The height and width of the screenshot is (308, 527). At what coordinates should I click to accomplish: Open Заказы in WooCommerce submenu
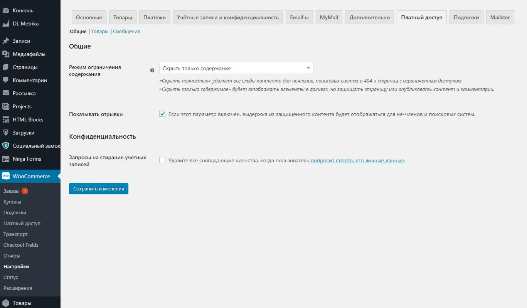11,191
